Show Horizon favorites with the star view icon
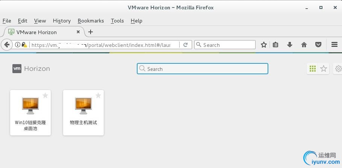 [324, 69]
